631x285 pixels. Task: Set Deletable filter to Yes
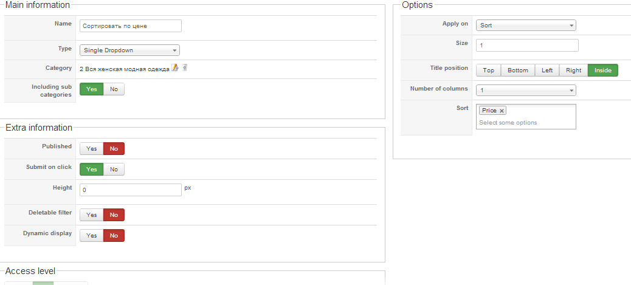click(91, 215)
